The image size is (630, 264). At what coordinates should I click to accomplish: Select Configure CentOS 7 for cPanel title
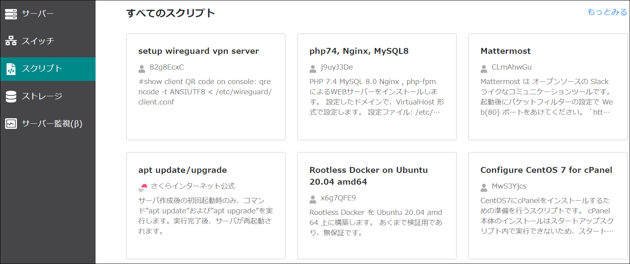(x=546, y=170)
